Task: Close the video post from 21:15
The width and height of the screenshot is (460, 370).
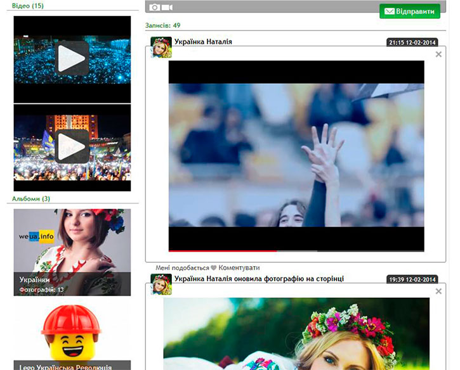Action: pos(438,54)
